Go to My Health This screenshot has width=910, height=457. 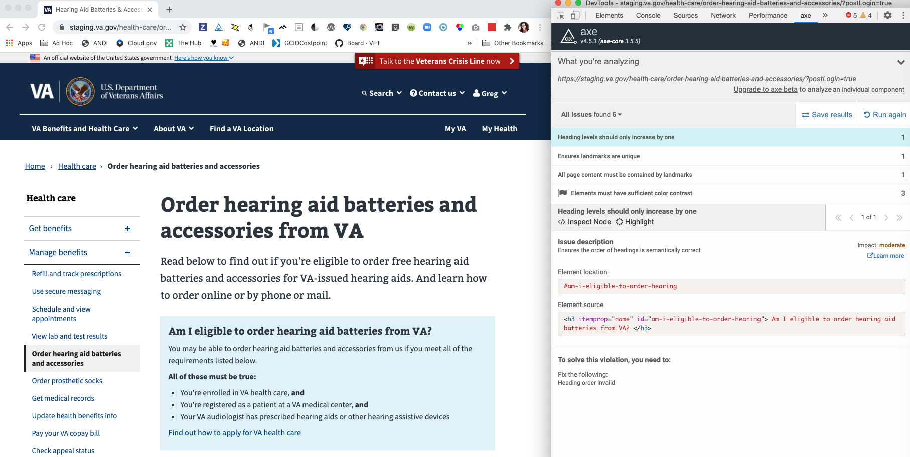[500, 129]
